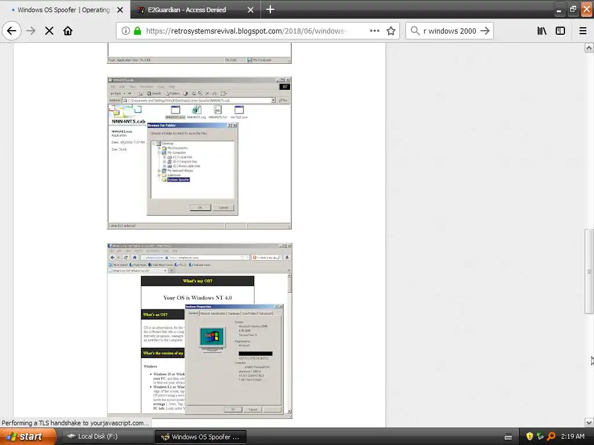
Task: Click the green secure connection padlock
Action: point(137,31)
